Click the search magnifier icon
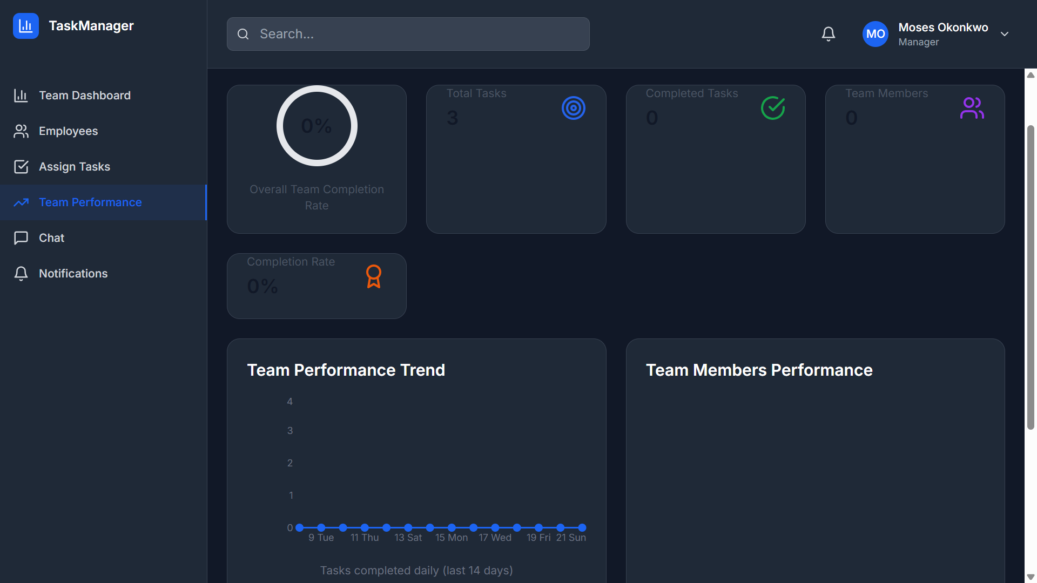Viewport: 1037px width, 583px height. [x=243, y=34]
